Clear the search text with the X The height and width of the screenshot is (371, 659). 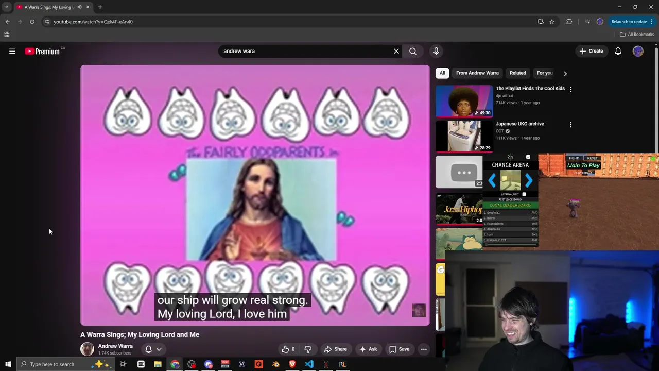point(396,51)
